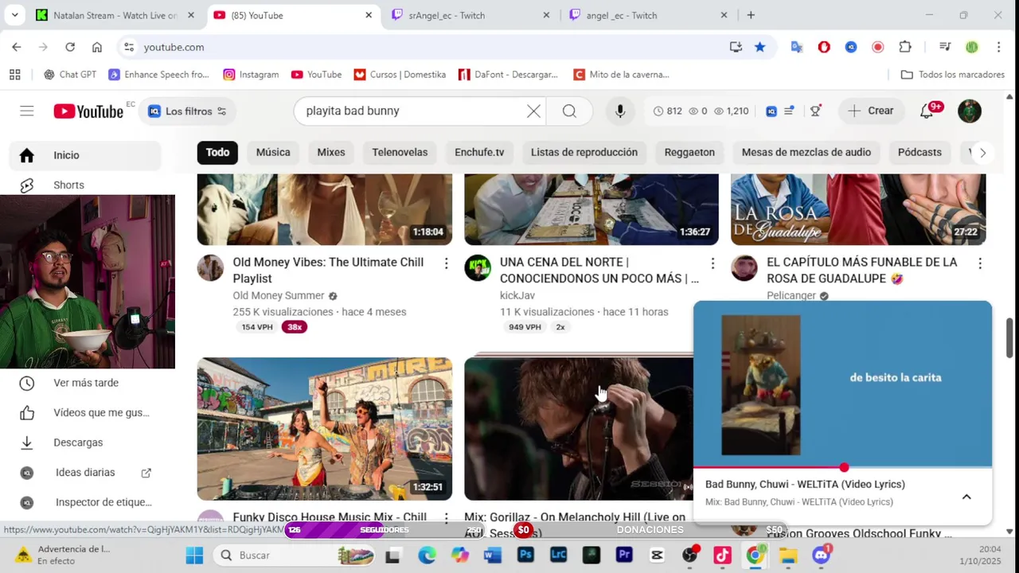Open the account avatar menu
This screenshot has height=573, width=1019.
click(970, 111)
